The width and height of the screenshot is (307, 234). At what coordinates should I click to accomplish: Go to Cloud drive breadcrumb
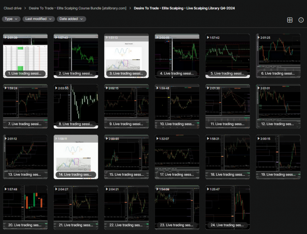[x=13, y=8]
